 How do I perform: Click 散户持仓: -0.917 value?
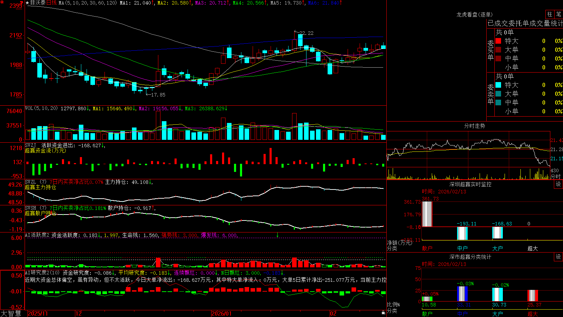pos(130,208)
